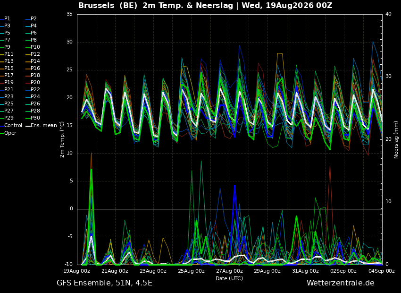
Task: Click temperature axis value -10
Action: tap(68, 264)
